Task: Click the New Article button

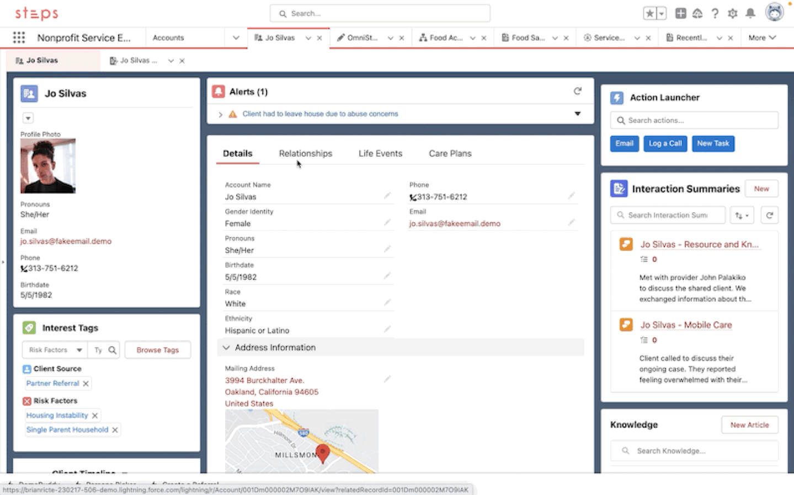Action: 749,424
